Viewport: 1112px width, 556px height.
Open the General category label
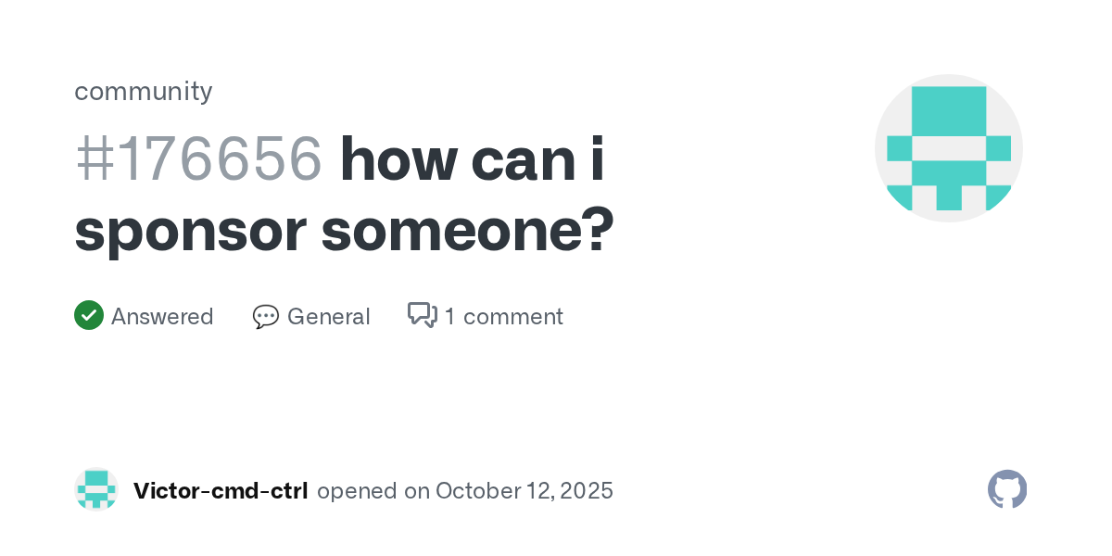click(329, 317)
